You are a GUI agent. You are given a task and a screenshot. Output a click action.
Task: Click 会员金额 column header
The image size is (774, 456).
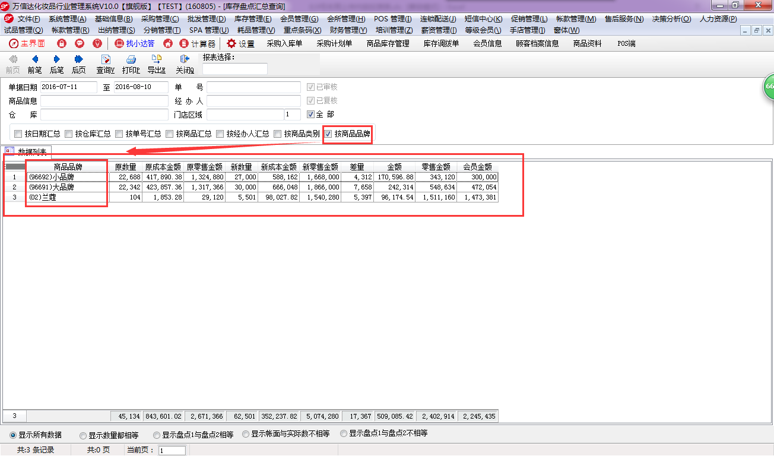click(x=478, y=167)
